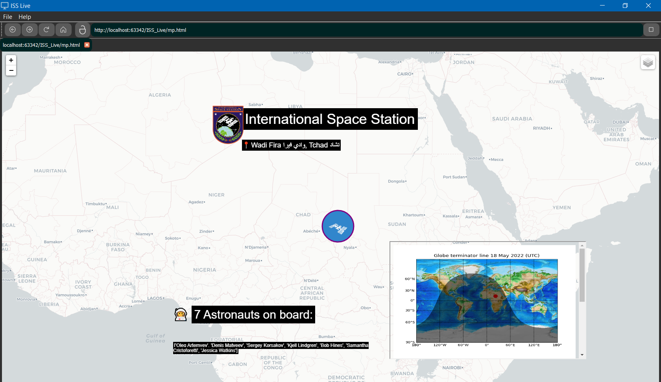Click the browser back arrow button
Image resolution: width=661 pixels, height=382 pixels.
click(x=13, y=30)
